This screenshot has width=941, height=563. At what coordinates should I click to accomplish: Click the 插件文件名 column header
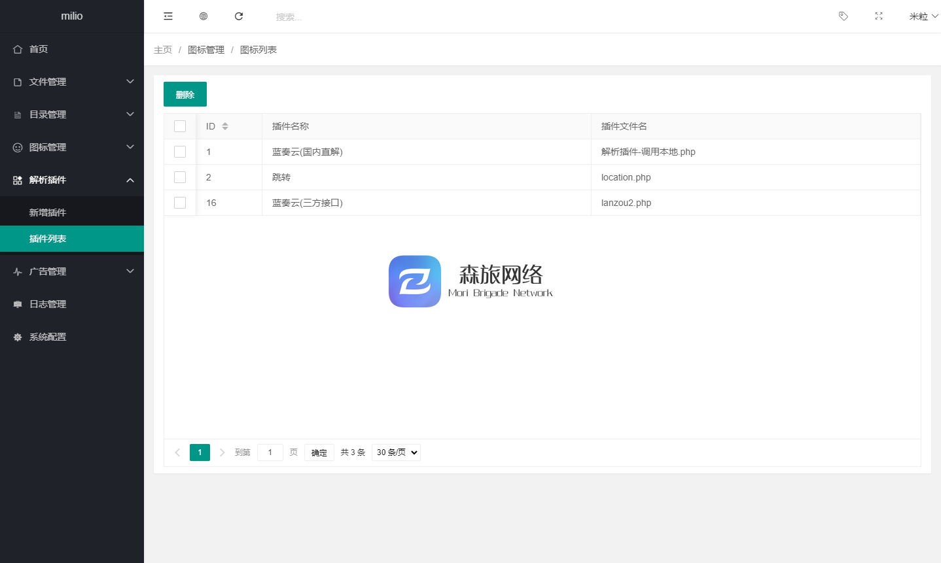click(756, 126)
